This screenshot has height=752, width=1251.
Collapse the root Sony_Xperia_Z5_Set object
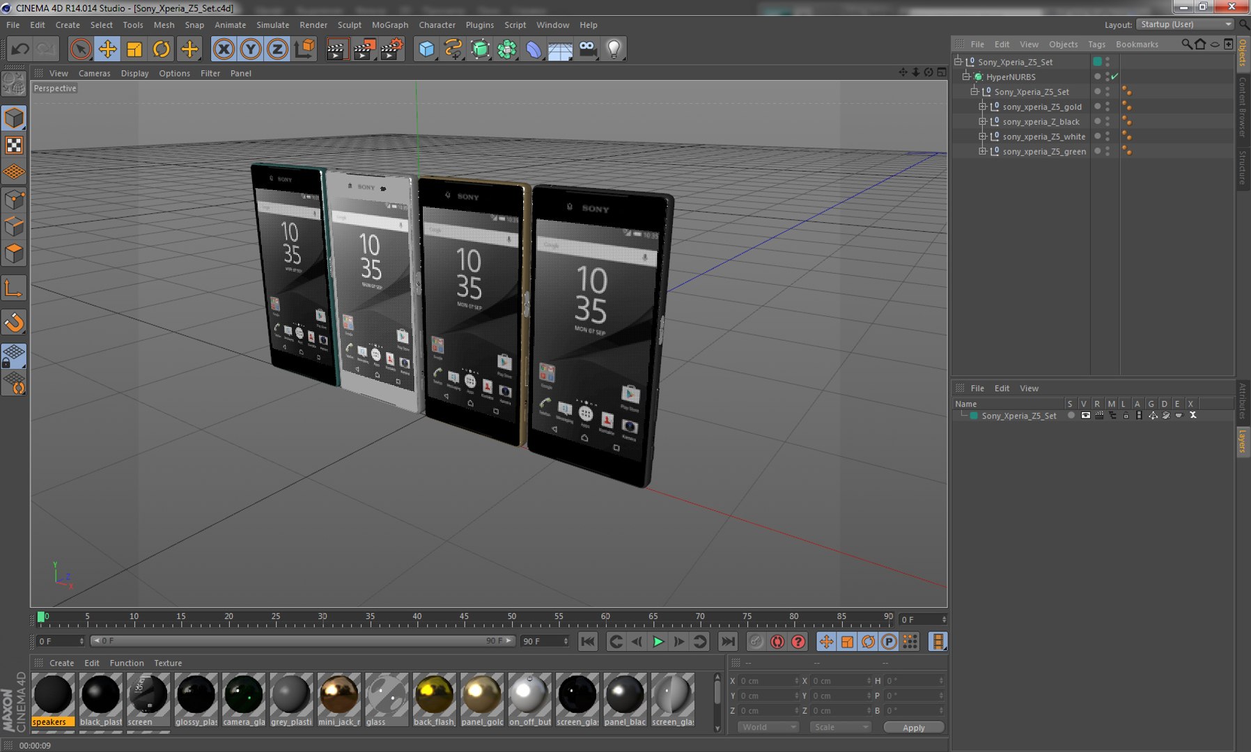958,61
